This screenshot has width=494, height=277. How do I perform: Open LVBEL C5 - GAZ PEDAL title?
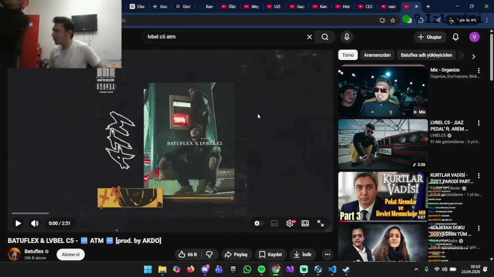[449, 126]
